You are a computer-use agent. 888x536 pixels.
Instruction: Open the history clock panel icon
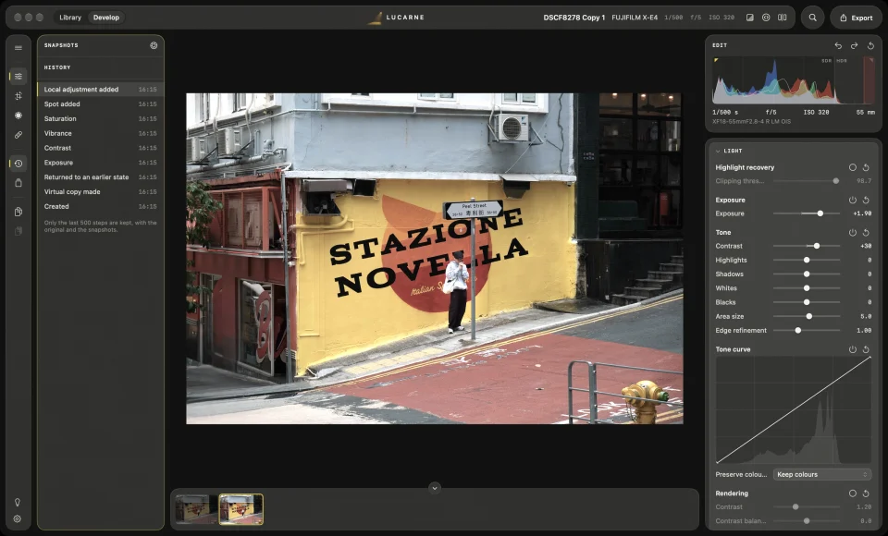18,164
